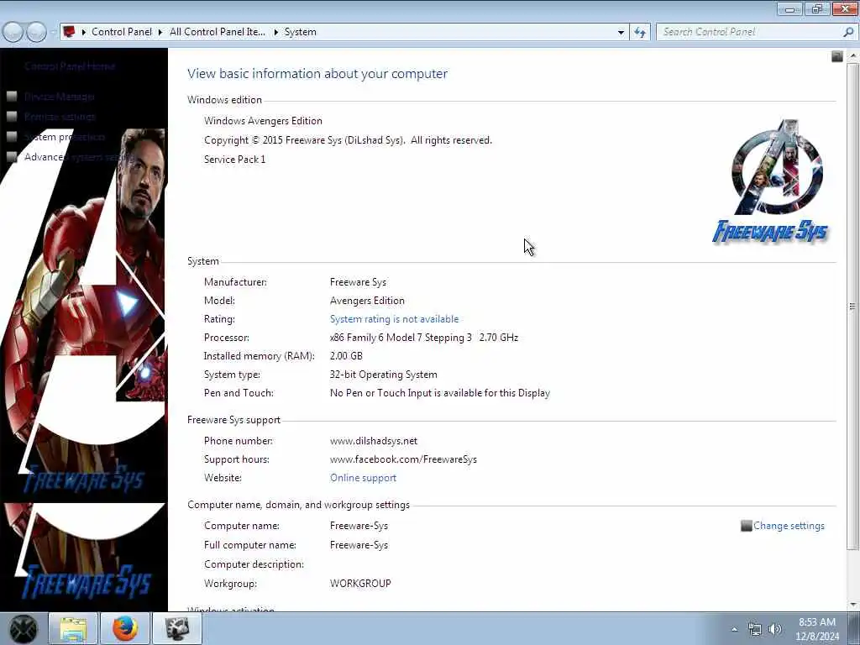Expand arrow after Control Panel breadcrumb
This screenshot has width=860, height=645.
[160, 33]
